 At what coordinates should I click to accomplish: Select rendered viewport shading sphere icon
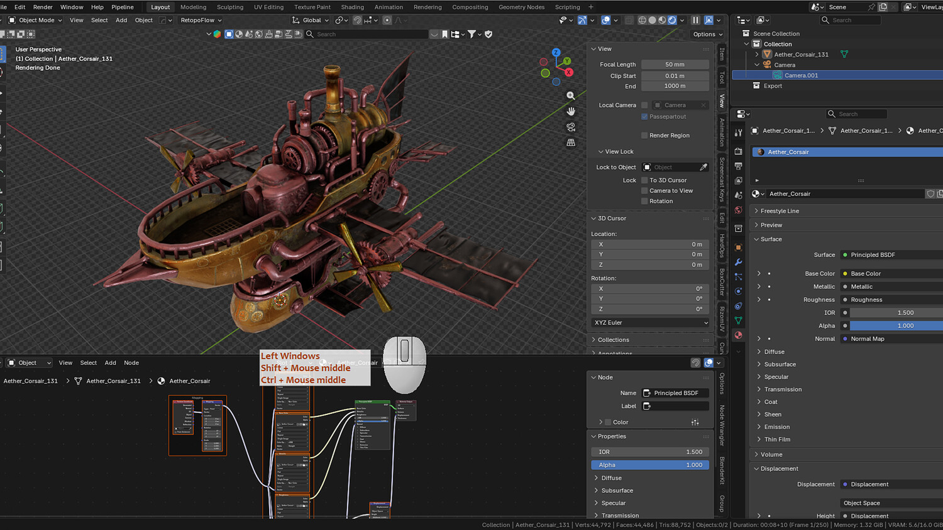tap(672, 20)
